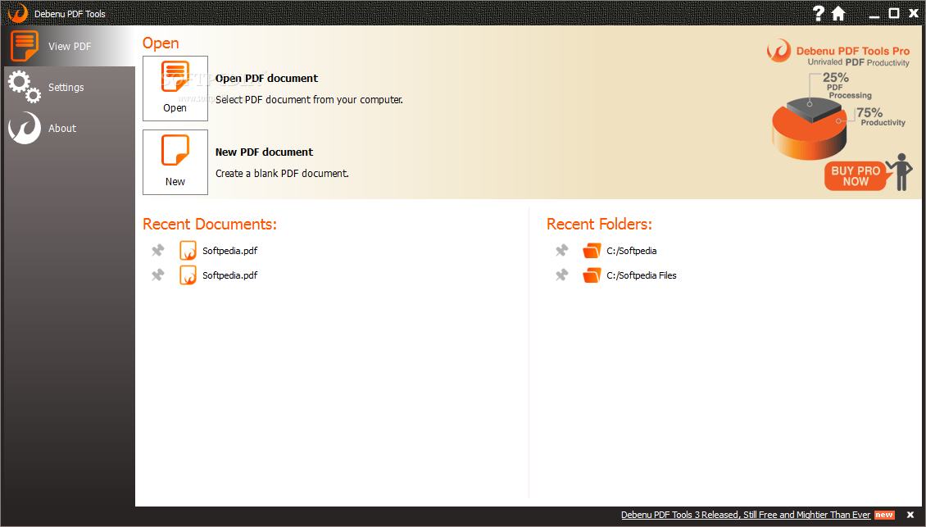The width and height of the screenshot is (926, 527).
Task: Select View PDF in the sidebar
Action: [70, 46]
